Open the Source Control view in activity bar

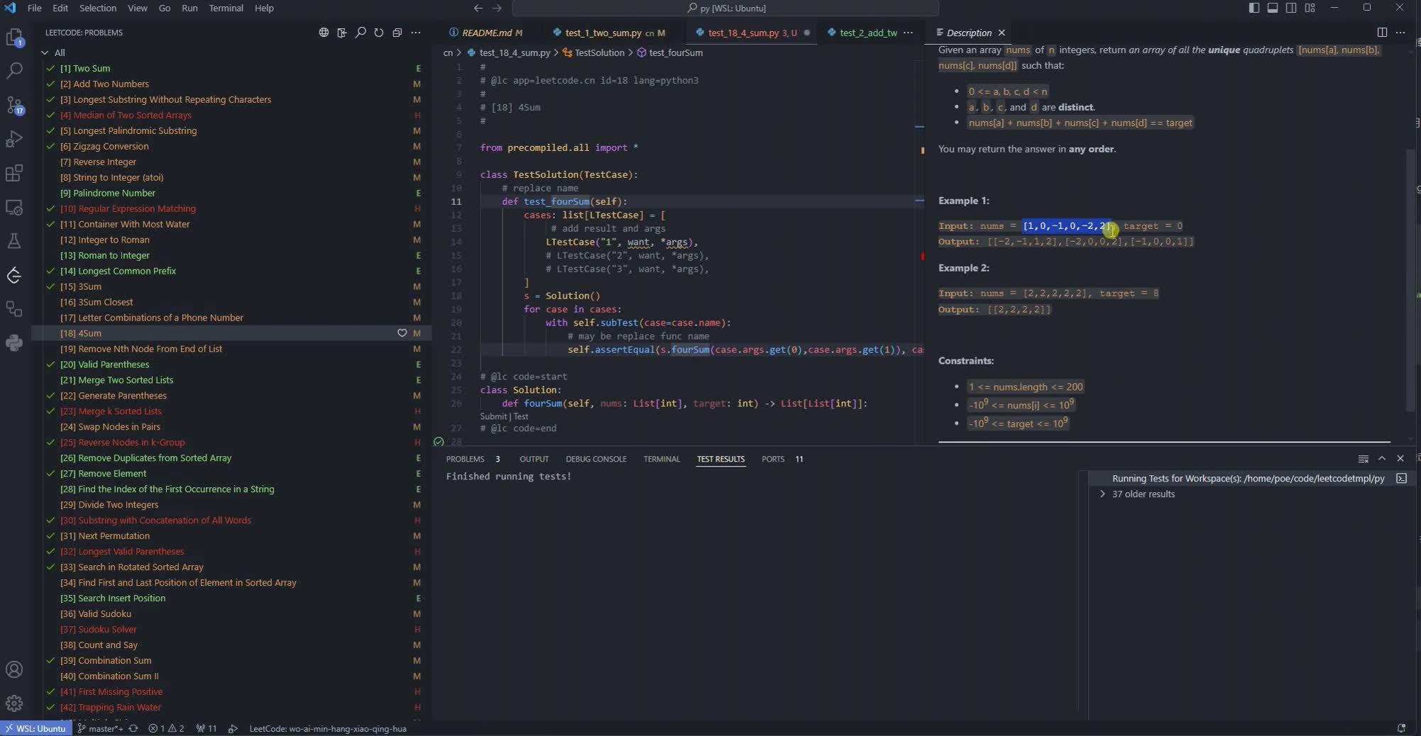[14, 106]
